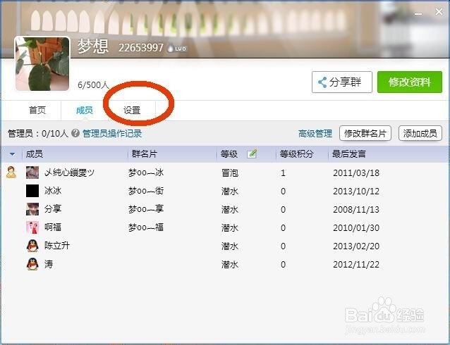
Task: Click the share icon in 分享群
Action: point(322,82)
